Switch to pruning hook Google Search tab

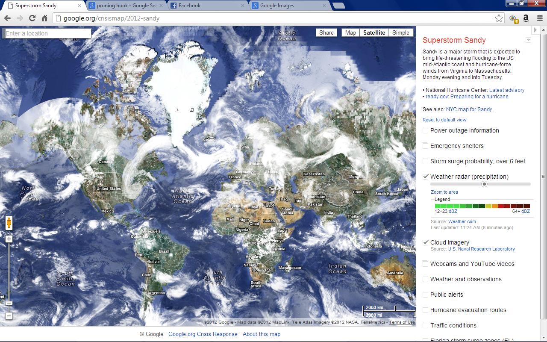click(126, 6)
